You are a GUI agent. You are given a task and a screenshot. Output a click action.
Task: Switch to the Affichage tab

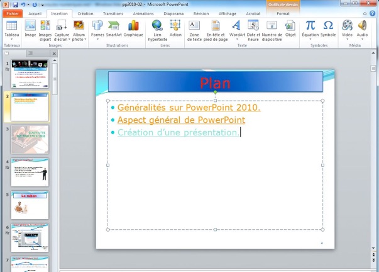pos(227,14)
